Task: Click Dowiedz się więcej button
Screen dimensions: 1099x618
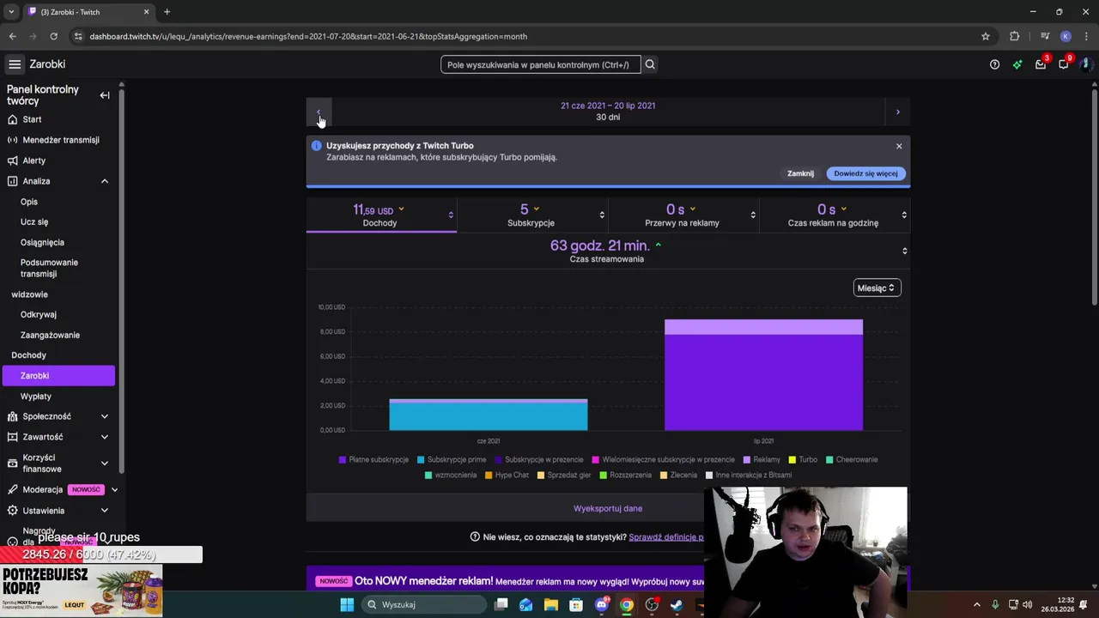Action: pyautogui.click(x=865, y=173)
